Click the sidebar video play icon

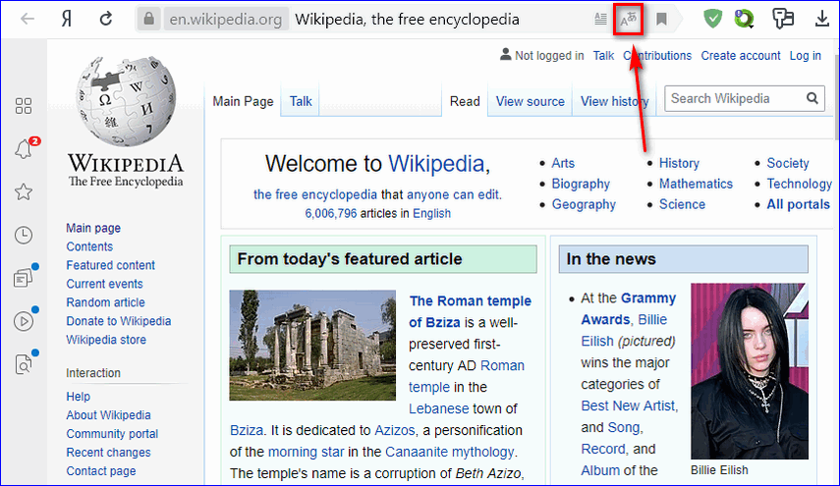24,321
